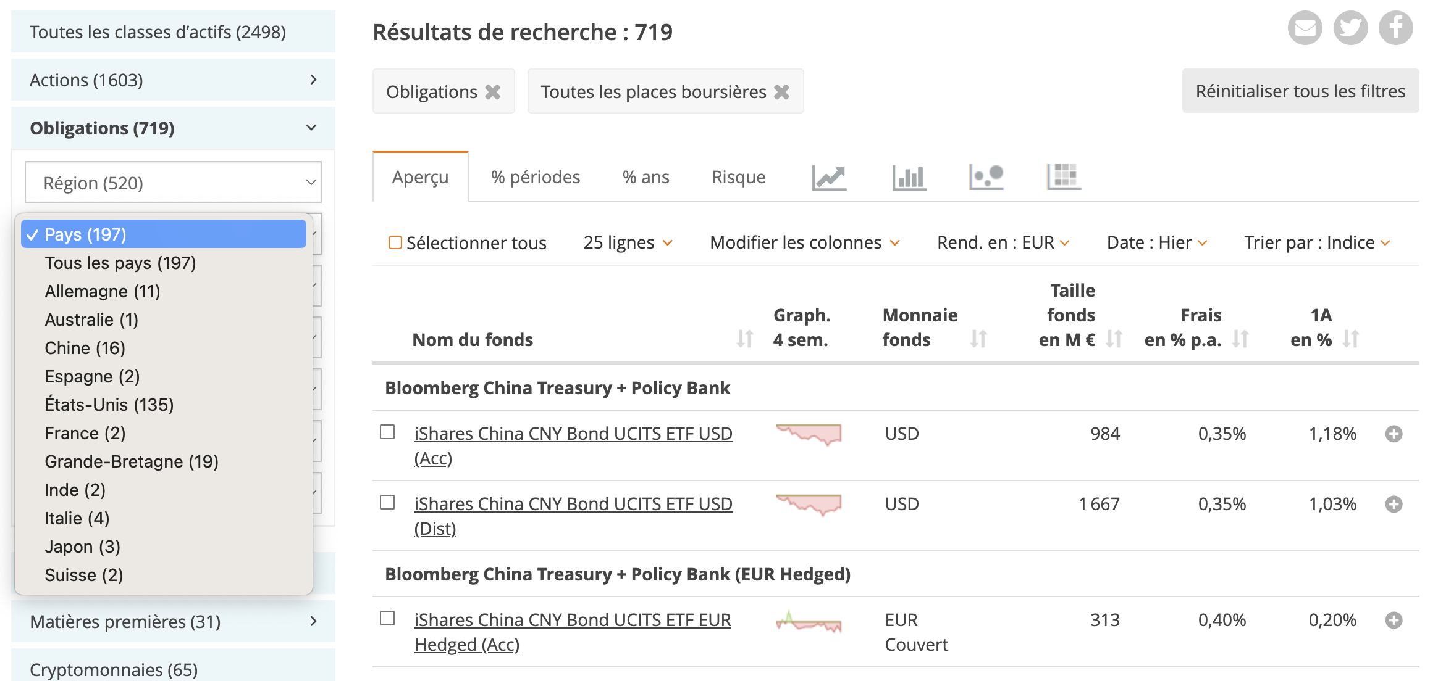Remove the Obligations filter tag

click(493, 92)
